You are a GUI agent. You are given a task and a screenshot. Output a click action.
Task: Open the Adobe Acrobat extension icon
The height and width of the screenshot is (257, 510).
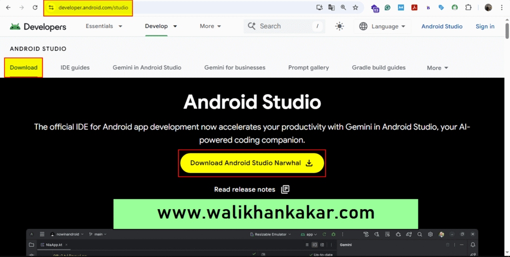click(x=414, y=7)
